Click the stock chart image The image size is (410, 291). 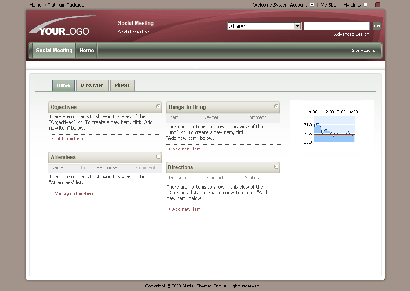pos(332,127)
